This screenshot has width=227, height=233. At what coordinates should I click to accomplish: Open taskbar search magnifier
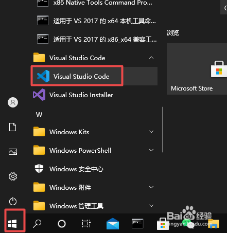point(37,224)
